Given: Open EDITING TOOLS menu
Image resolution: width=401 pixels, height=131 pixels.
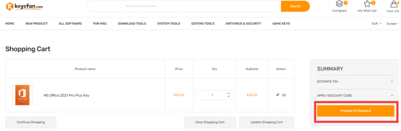Looking at the screenshot, I should [x=203, y=24].
